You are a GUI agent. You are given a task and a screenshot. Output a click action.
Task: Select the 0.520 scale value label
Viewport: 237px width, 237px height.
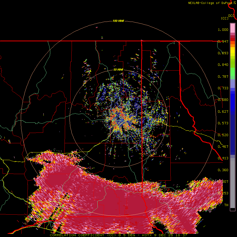point(223,135)
